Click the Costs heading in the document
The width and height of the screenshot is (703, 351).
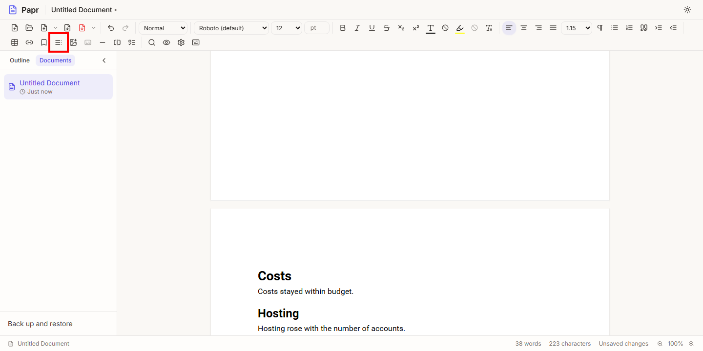274,276
